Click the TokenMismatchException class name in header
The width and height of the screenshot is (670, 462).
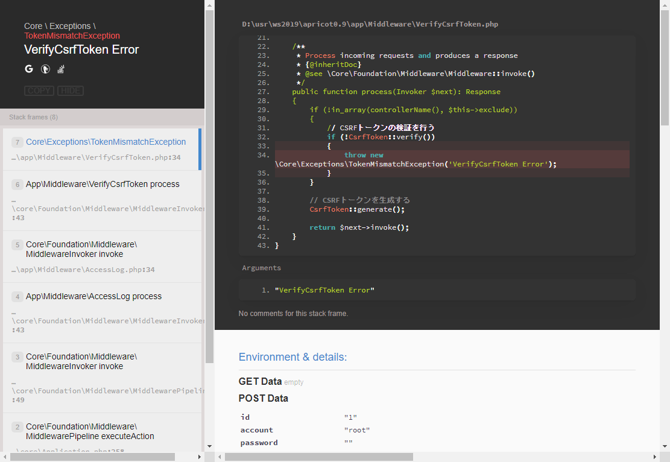coord(72,36)
